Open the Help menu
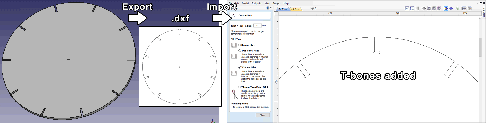 [x=286, y=3]
